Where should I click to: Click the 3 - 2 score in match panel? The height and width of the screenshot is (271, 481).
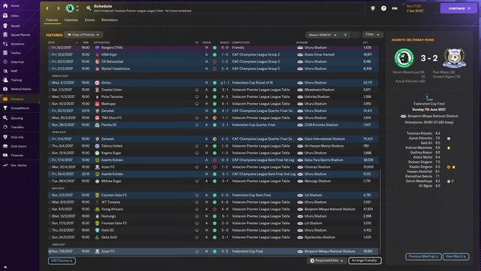tap(429, 58)
